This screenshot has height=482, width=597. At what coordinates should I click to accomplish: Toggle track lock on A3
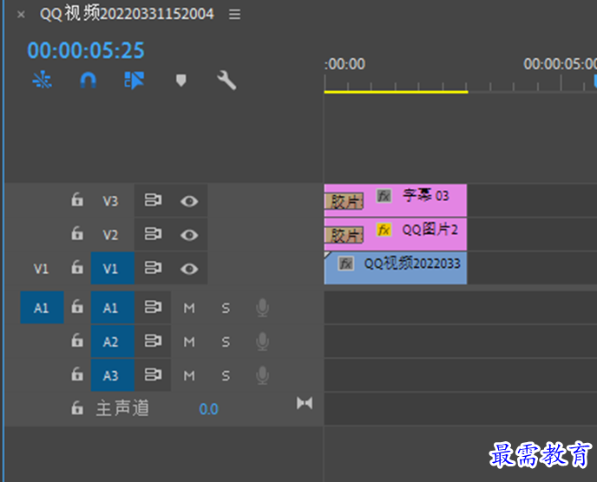77,375
